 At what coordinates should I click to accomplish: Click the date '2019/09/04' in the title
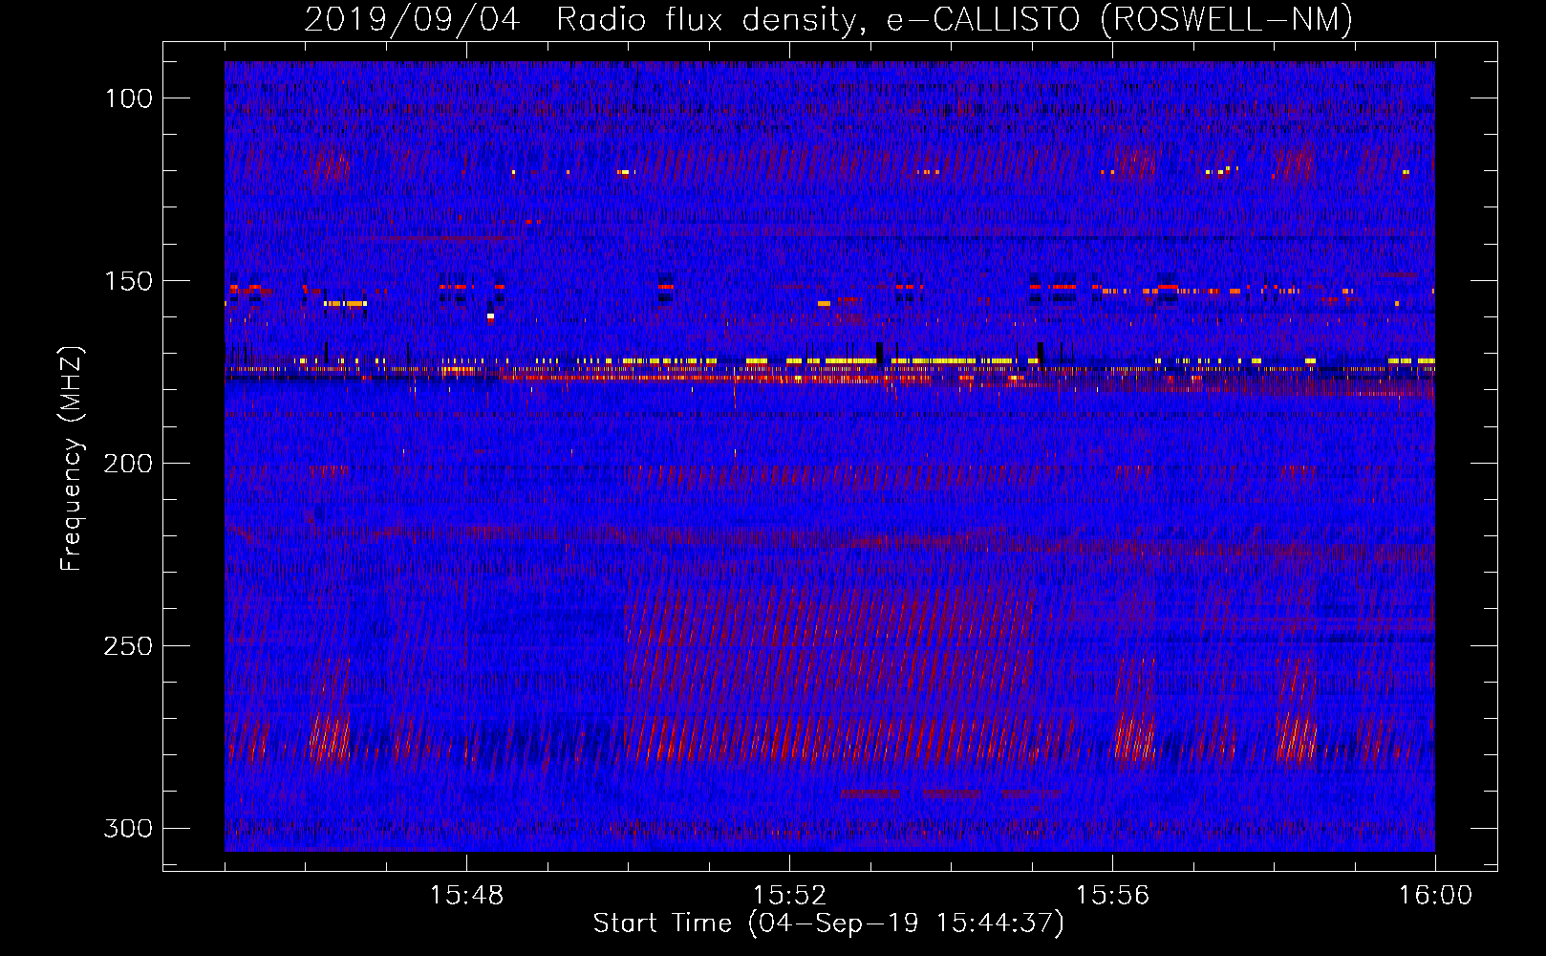tap(413, 19)
